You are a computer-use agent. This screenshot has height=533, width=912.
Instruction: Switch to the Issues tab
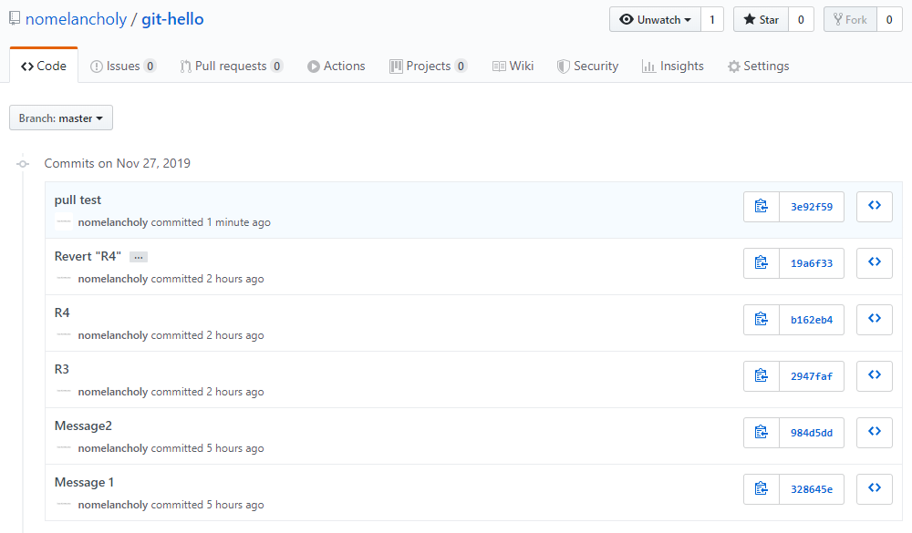pos(123,66)
